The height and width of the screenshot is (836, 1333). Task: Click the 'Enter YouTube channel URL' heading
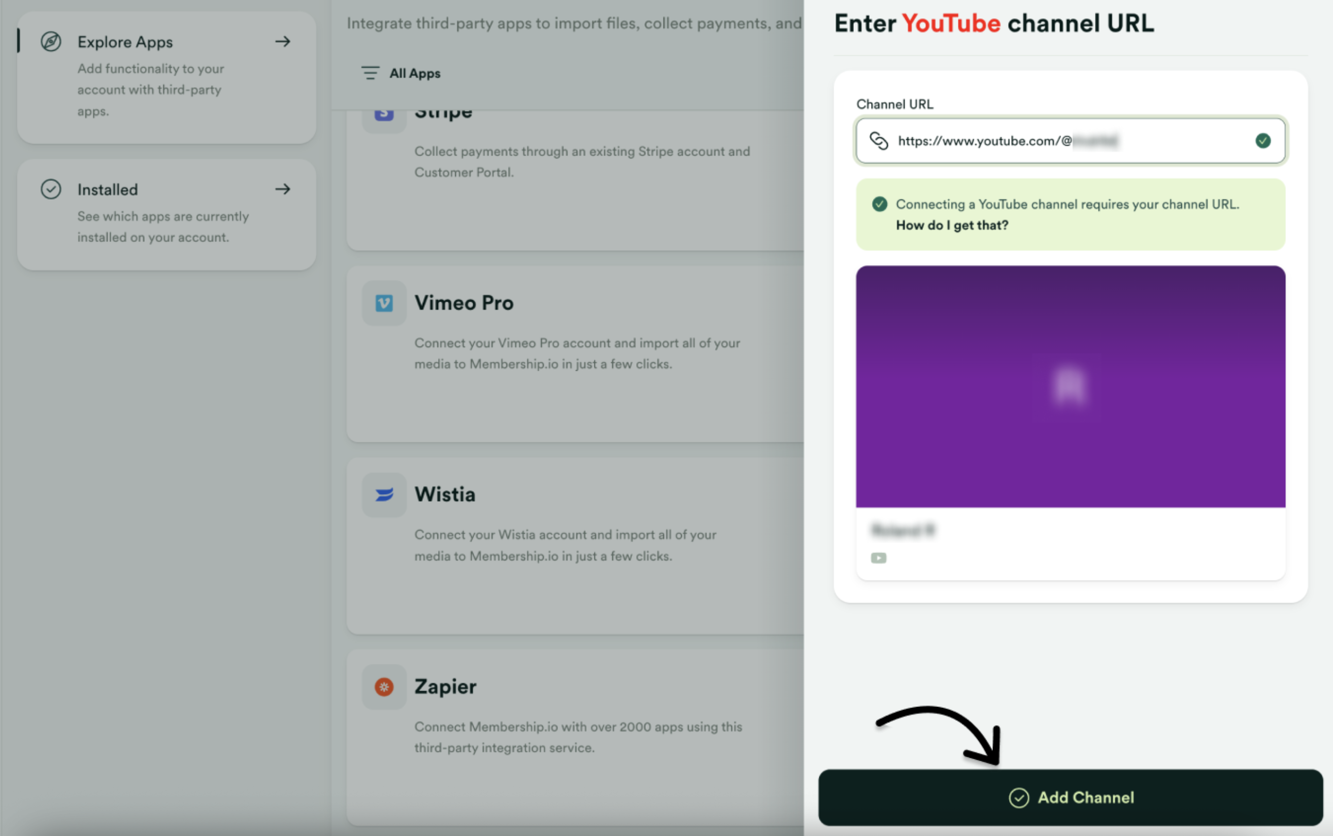(994, 23)
